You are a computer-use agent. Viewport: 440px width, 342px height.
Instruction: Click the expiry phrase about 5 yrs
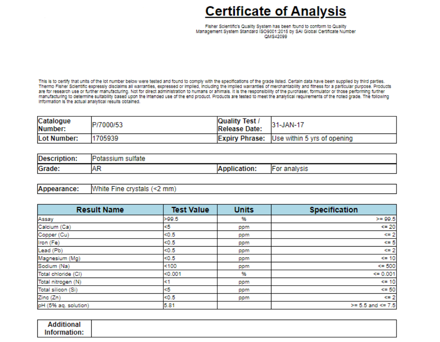[x=312, y=139]
